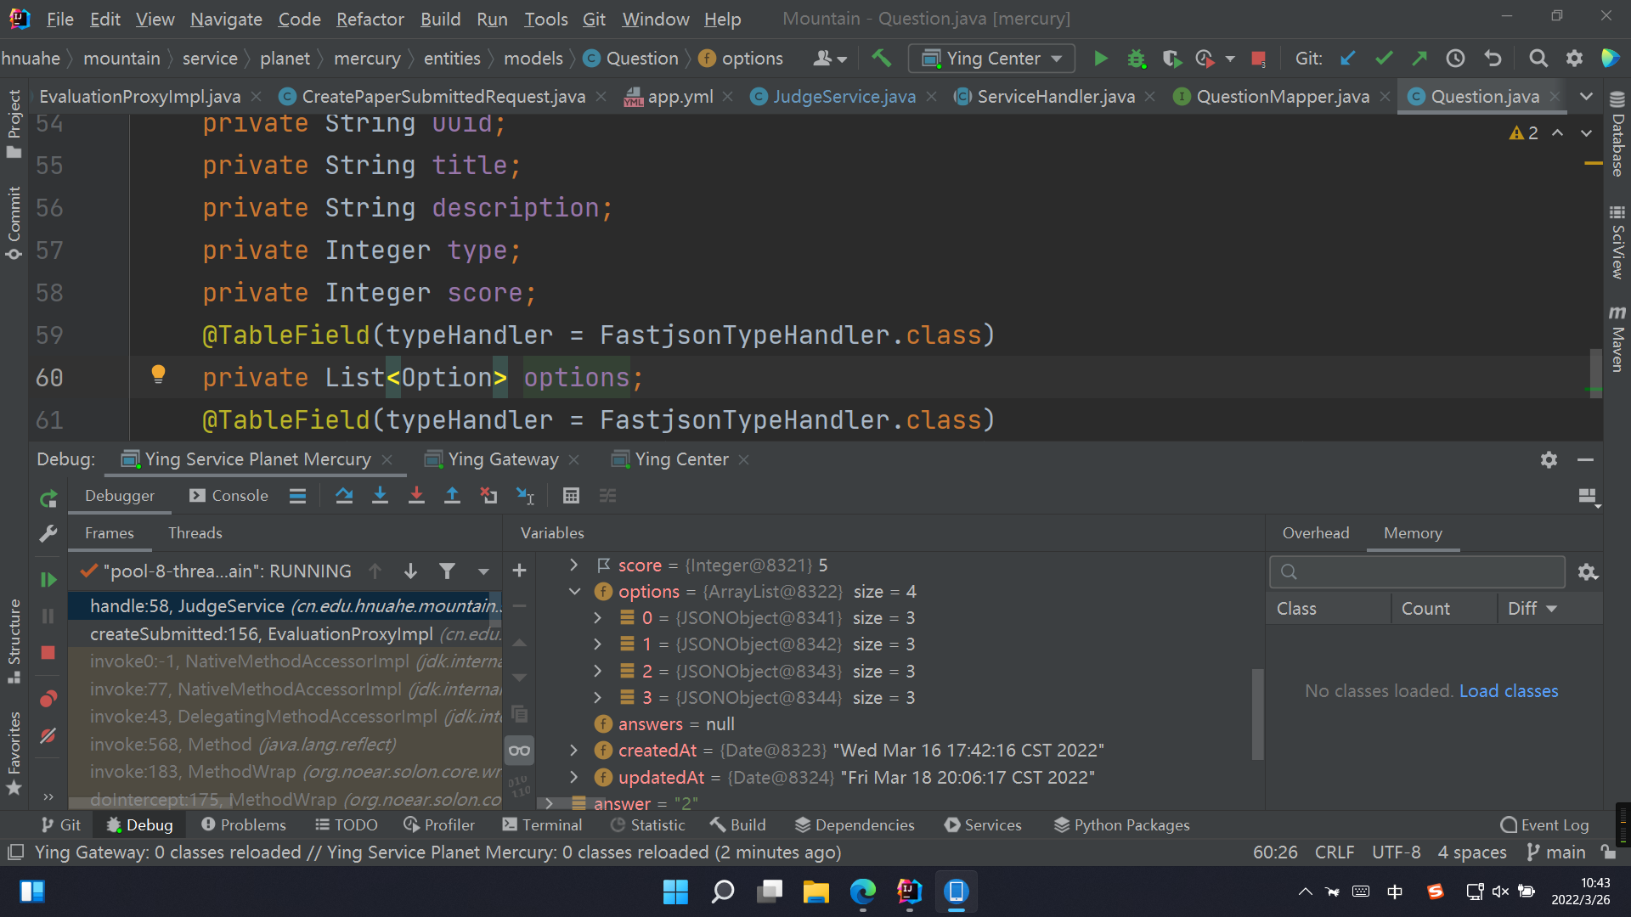Click CRLF line separator in status bar
This screenshot has height=917, width=1631.
(1335, 852)
